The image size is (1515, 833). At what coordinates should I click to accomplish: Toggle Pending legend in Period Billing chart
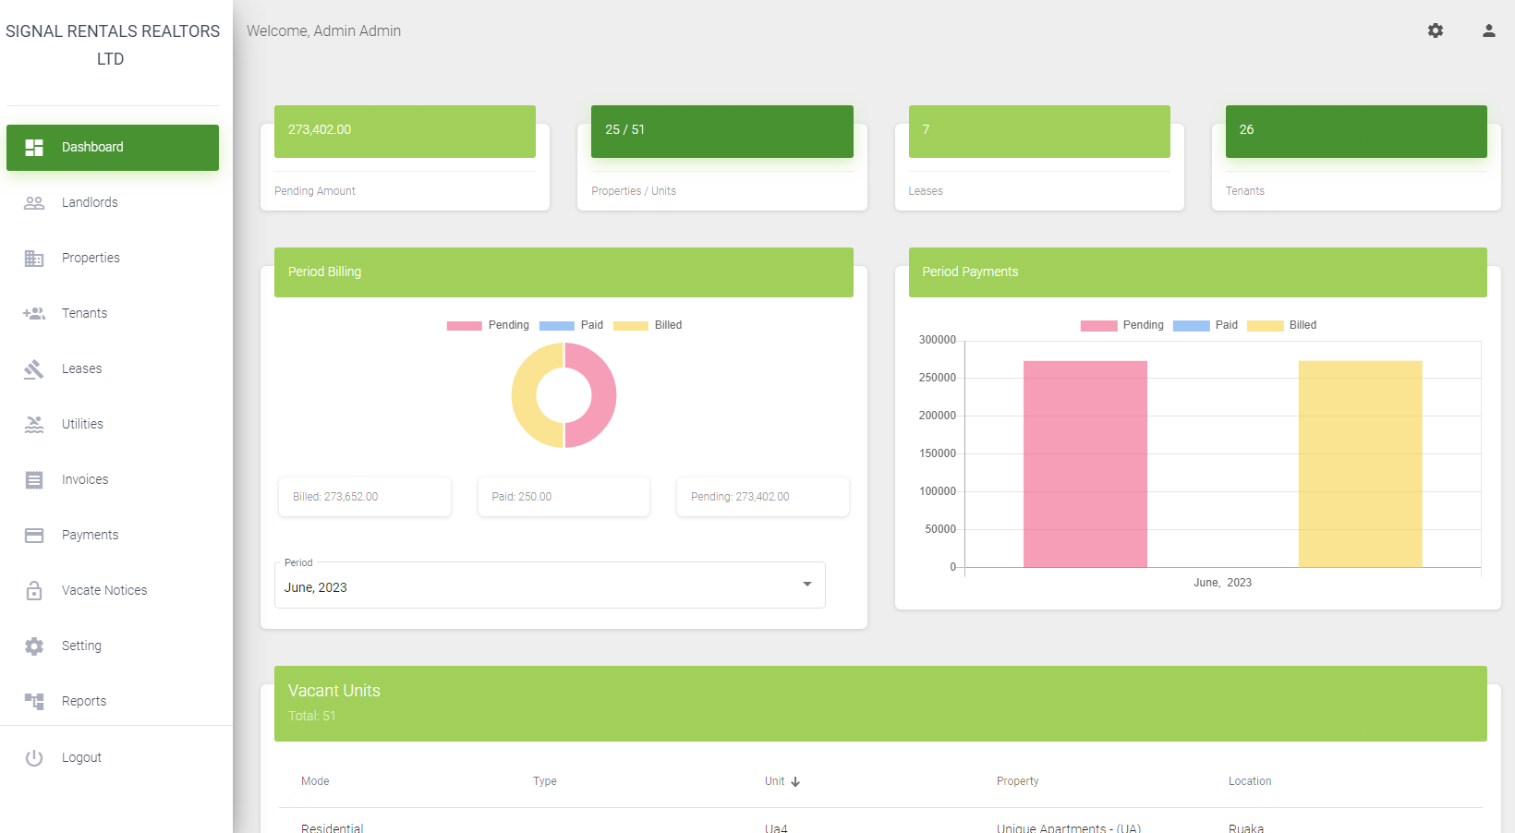coord(488,325)
